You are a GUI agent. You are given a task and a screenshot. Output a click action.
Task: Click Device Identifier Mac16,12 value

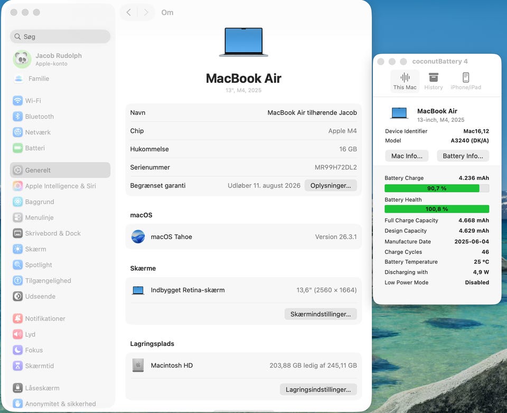coord(476,131)
